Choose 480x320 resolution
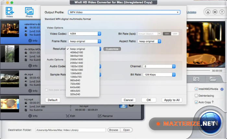This screenshot has width=227, height=139. (x=82, y=91)
